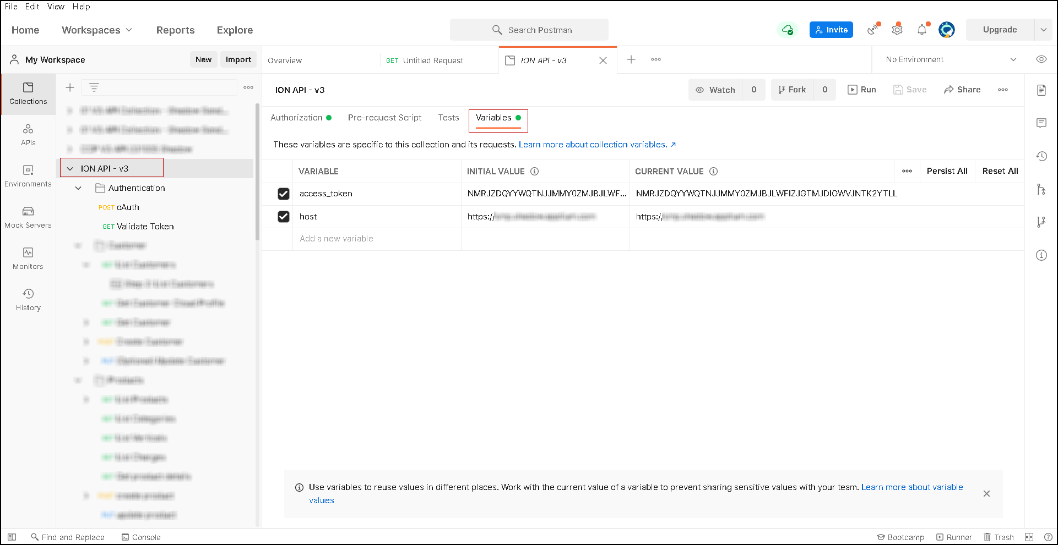Open the settings gear icon

(x=897, y=30)
